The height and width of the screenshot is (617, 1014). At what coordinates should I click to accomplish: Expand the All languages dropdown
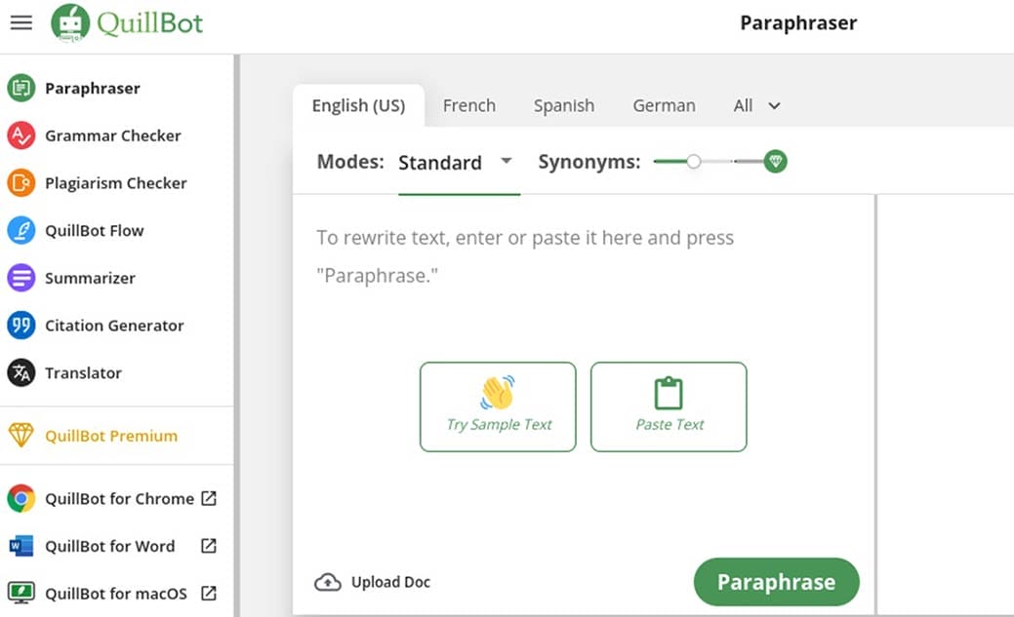pyautogui.click(x=757, y=105)
